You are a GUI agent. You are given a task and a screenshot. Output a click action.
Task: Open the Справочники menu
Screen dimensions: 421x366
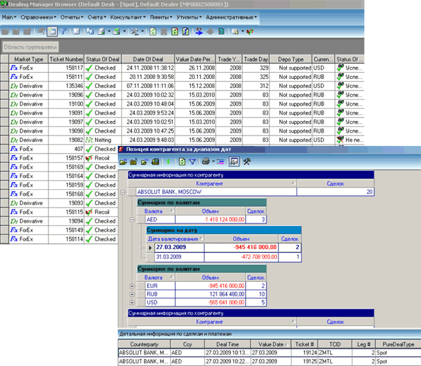tap(38, 17)
